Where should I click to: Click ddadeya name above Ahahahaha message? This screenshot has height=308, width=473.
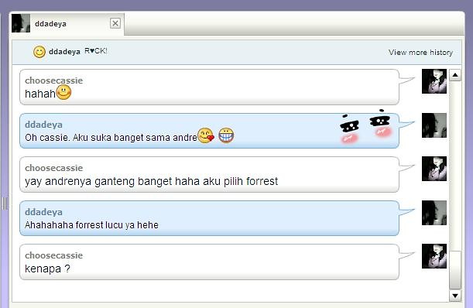43,212
